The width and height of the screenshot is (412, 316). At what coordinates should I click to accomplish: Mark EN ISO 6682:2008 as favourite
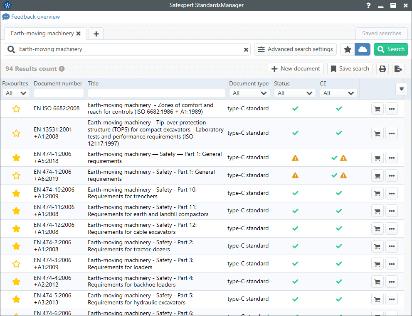click(16, 109)
